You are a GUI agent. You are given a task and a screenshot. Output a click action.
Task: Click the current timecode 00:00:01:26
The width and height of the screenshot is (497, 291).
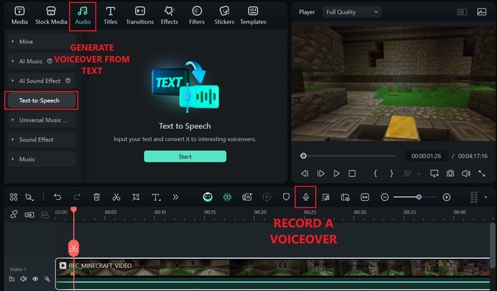pyautogui.click(x=426, y=156)
